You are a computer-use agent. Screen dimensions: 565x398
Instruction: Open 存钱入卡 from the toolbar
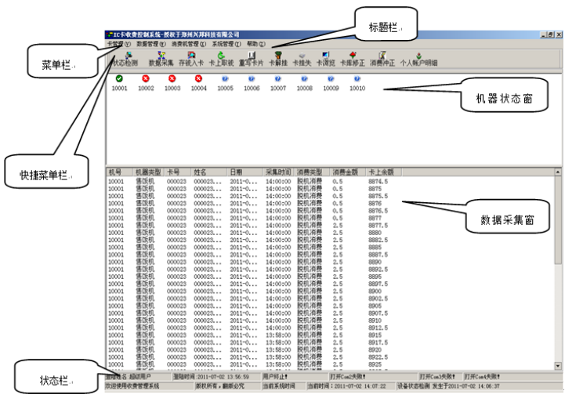coord(191,59)
